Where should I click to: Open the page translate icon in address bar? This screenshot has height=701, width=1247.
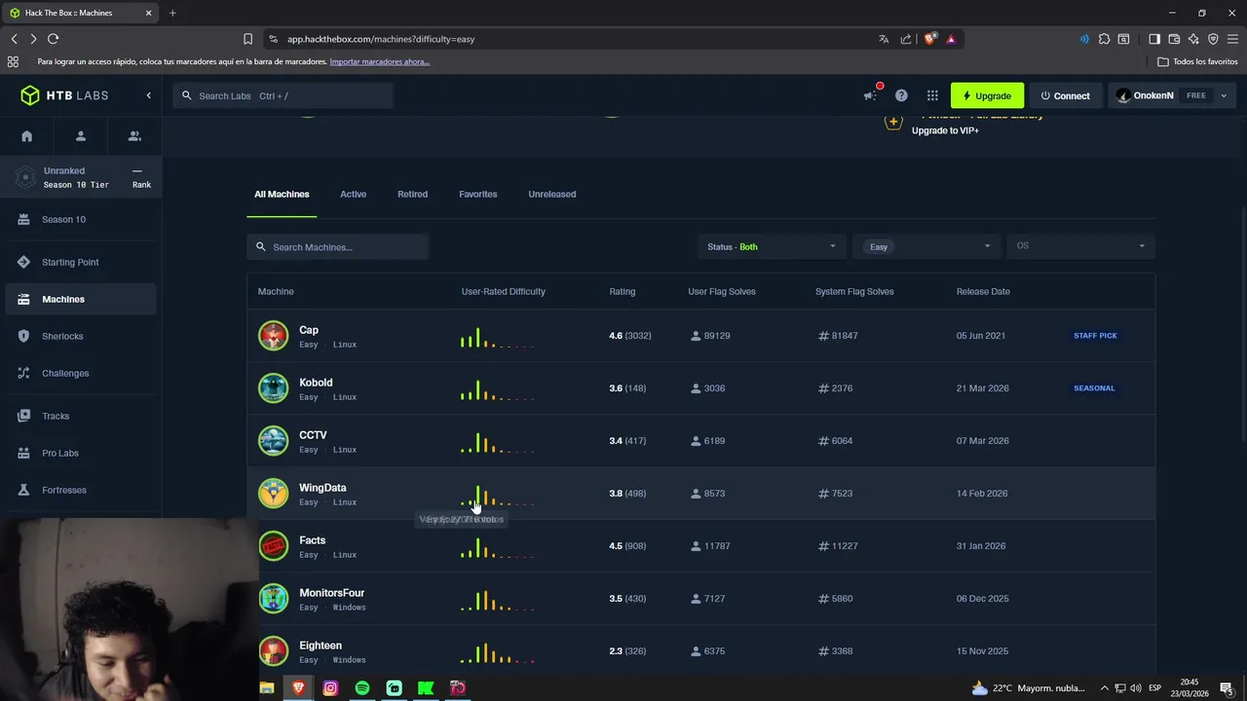pos(884,39)
